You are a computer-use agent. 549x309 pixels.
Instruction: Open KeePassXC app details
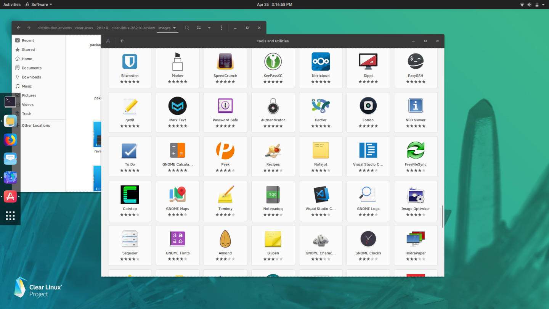(x=273, y=68)
